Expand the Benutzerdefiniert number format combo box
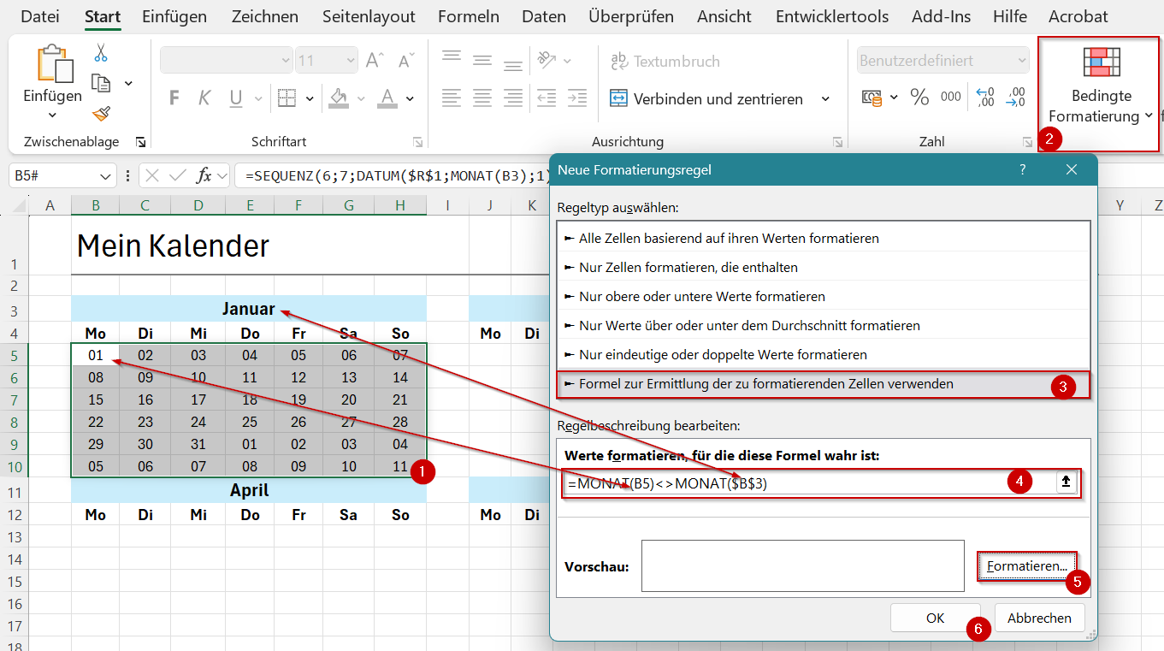 1022,61
